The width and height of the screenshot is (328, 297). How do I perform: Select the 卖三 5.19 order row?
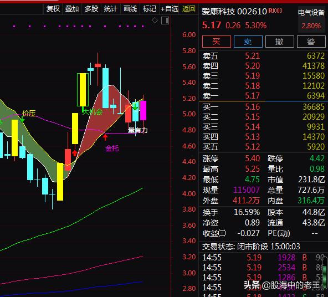[x=264, y=76]
